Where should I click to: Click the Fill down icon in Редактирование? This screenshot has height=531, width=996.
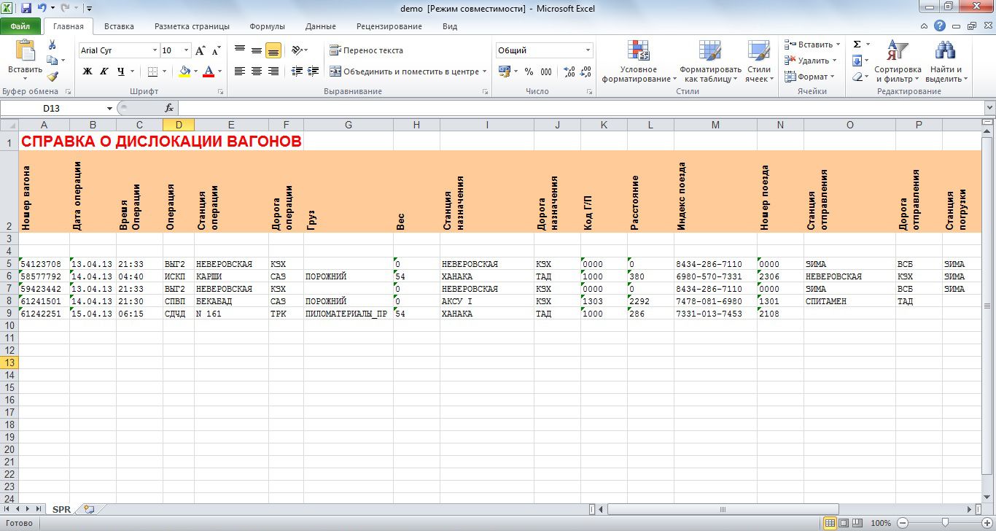(857, 61)
